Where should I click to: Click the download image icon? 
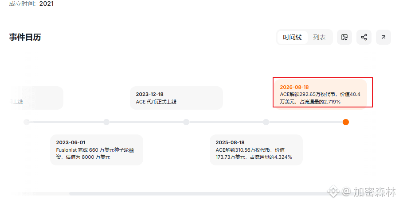[x=344, y=37]
